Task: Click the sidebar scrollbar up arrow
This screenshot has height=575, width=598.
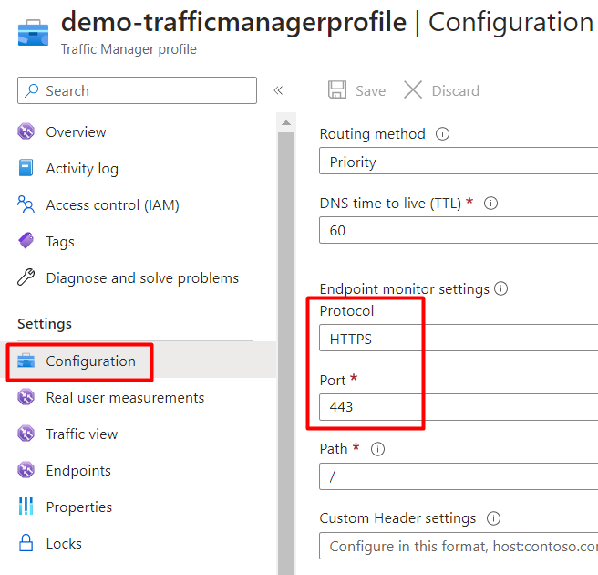Action: (286, 123)
